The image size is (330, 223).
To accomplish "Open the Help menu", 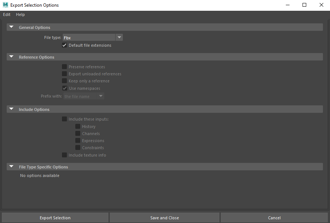I will 20,14.
